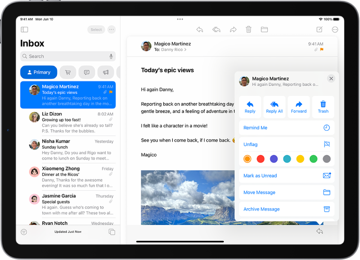Open the filter icon near Updated Just Now
This screenshot has height=260, width=360.
tap(24, 232)
